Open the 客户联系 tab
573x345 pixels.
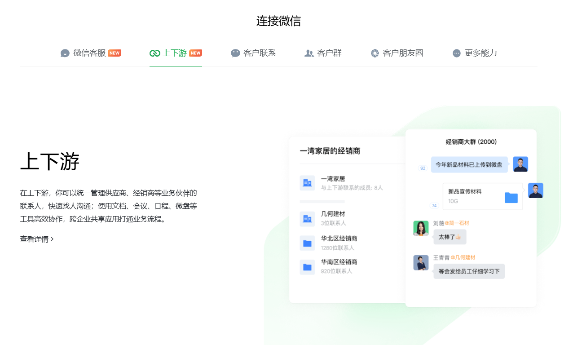tap(253, 53)
